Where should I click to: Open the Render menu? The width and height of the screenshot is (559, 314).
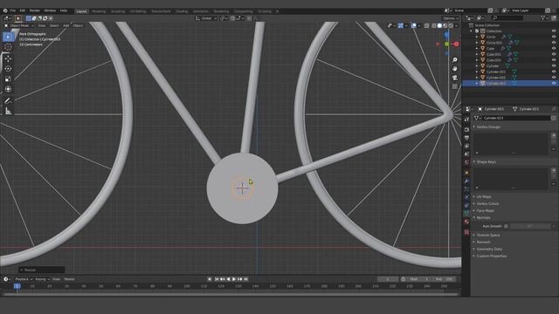(x=35, y=10)
